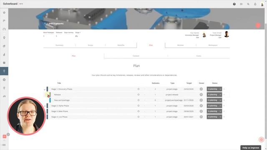Image resolution: width=267 pixels, height=150 pixels.
Task: Open user profile avatar in top bar
Action: 262,4
